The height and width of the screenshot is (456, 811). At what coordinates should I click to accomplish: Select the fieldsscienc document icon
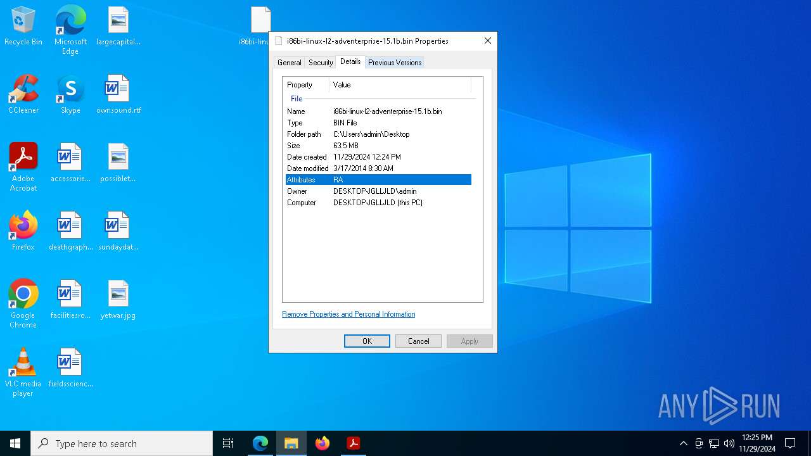tap(70, 369)
